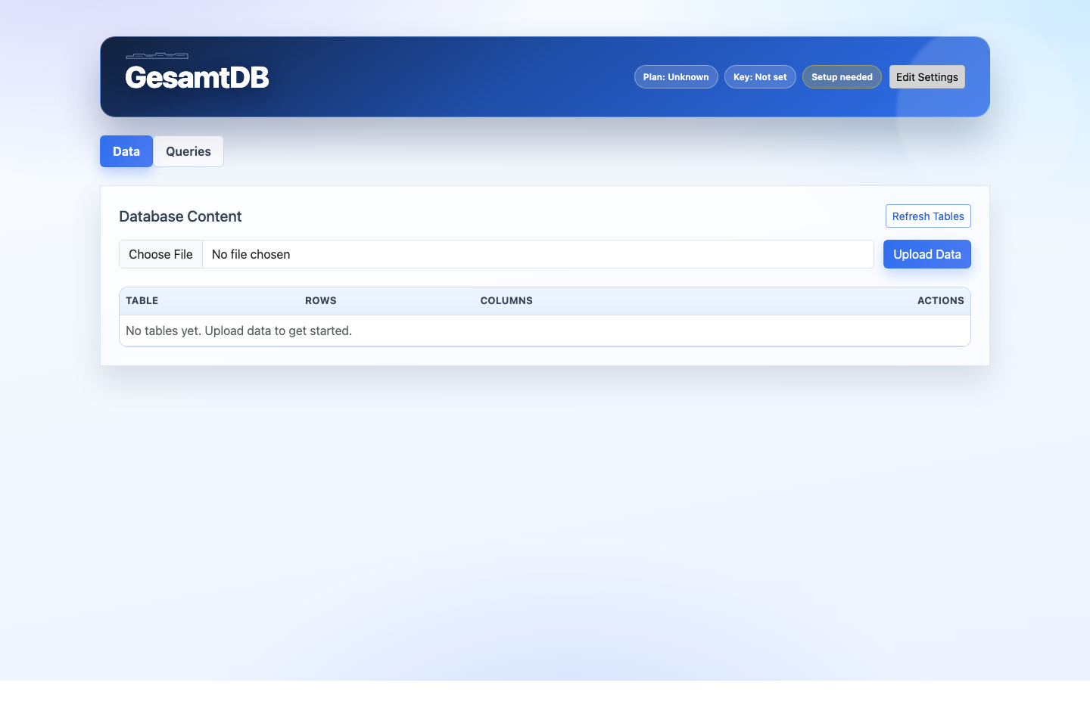Click the ACTIONS column header

(x=940, y=300)
